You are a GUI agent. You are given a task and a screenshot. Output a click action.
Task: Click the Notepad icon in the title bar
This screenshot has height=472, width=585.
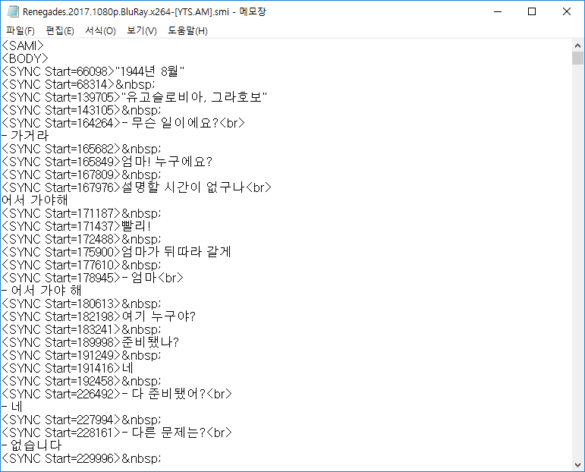pos(13,11)
